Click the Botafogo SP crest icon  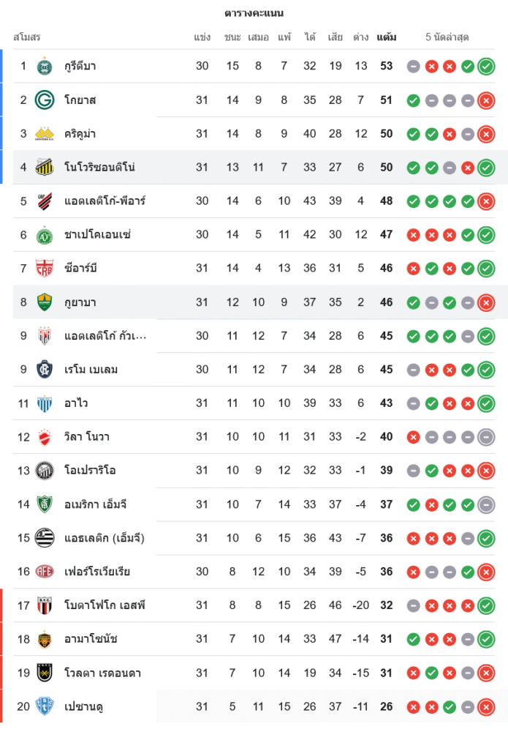(x=45, y=605)
